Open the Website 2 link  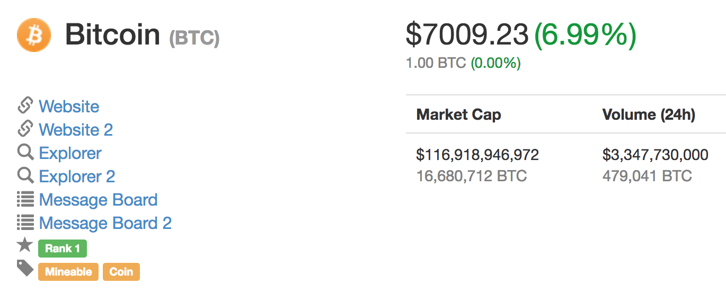tap(76, 130)
